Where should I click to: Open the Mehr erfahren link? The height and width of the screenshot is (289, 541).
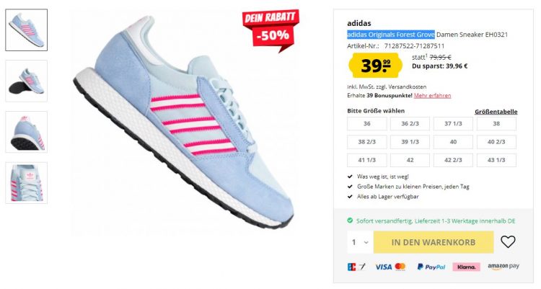click(432, 96)
